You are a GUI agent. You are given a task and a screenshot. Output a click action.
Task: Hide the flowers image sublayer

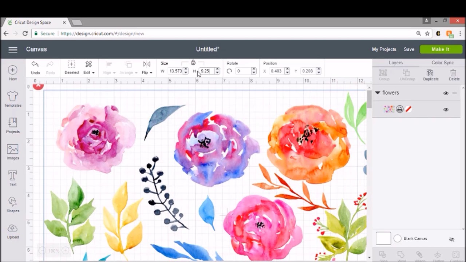pos(446,110)
